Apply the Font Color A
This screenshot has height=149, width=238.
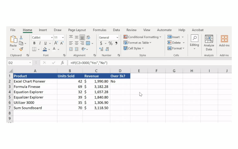[54, 49]
